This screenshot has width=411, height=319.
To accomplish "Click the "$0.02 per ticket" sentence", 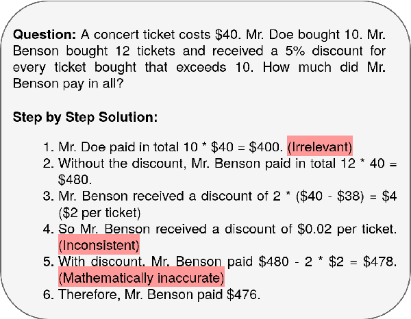I will pyautogui.click(x=226, y=229).
